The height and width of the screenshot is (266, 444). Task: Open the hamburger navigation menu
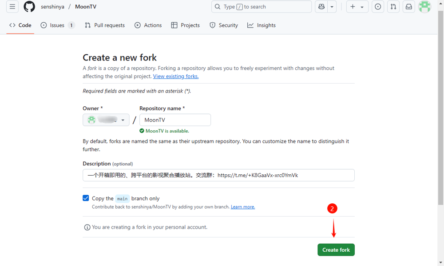pos(12,7)
